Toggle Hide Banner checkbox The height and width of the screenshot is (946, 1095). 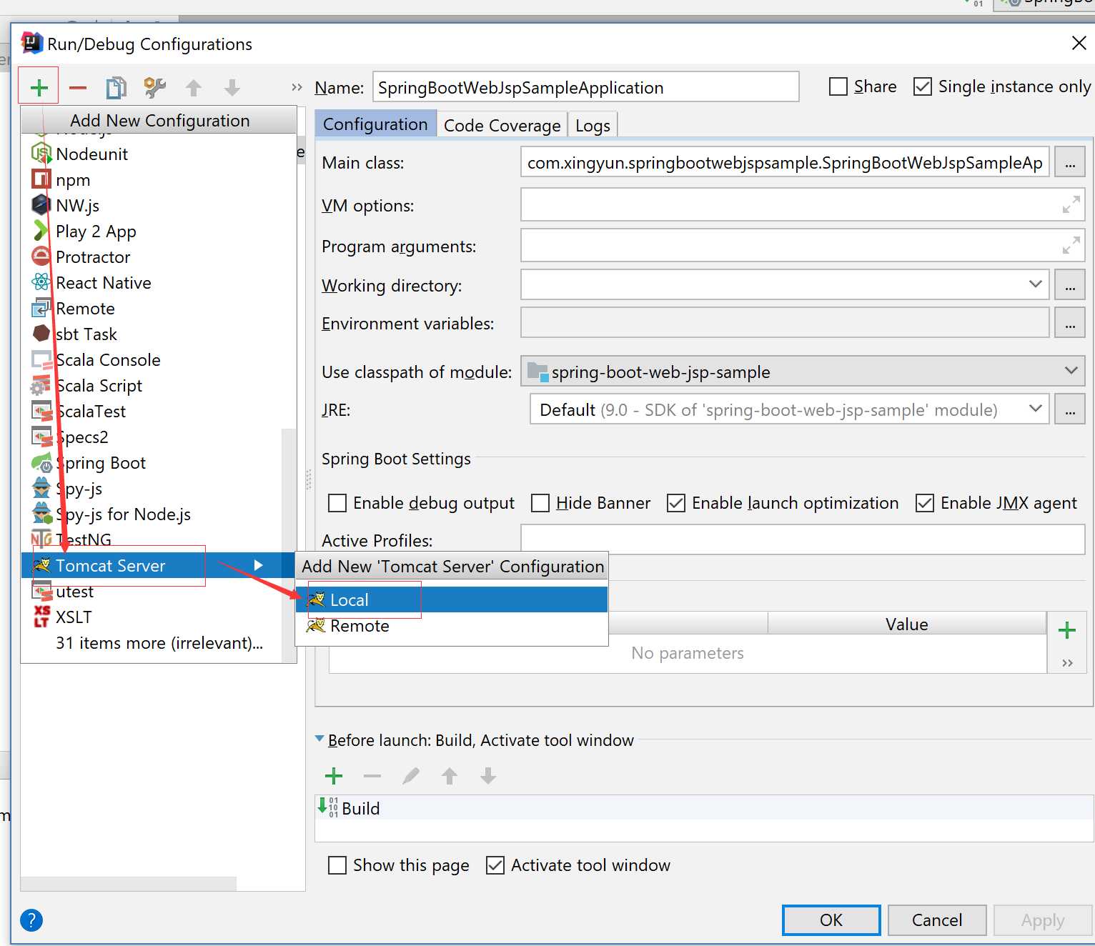[x=540, y=503]
